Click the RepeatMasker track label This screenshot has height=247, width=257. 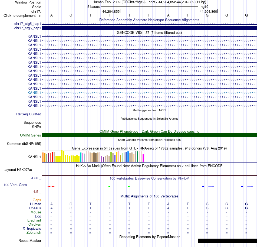click(x=30, y=240)
